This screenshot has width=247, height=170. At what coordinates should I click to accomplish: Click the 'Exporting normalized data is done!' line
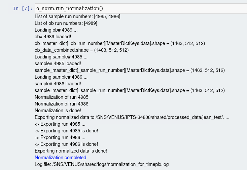(x=71, y=151)
